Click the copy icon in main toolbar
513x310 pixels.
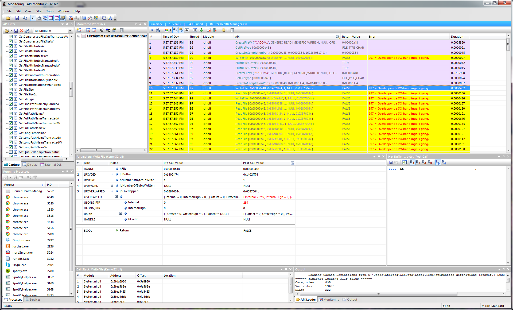click(25, 18)
